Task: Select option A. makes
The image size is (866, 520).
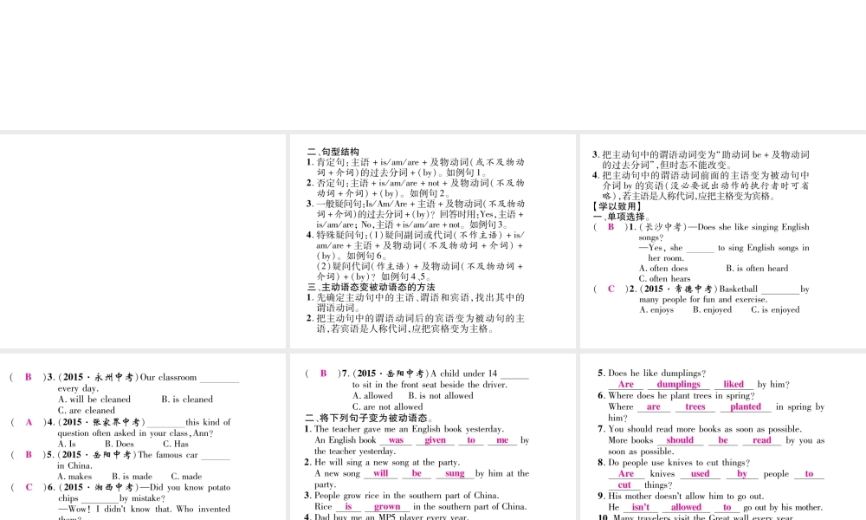Action: [x=74, y=477]
